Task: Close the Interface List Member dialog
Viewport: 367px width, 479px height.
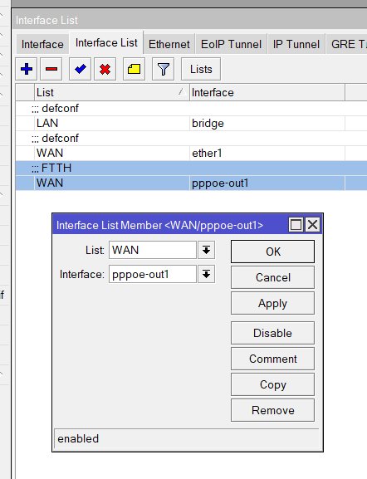Action: 313,225
